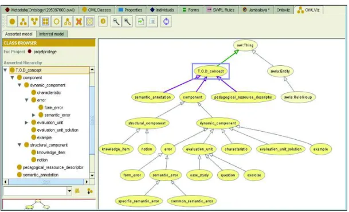
Task: Select the structural_component graph node
Action: (147, 123)
